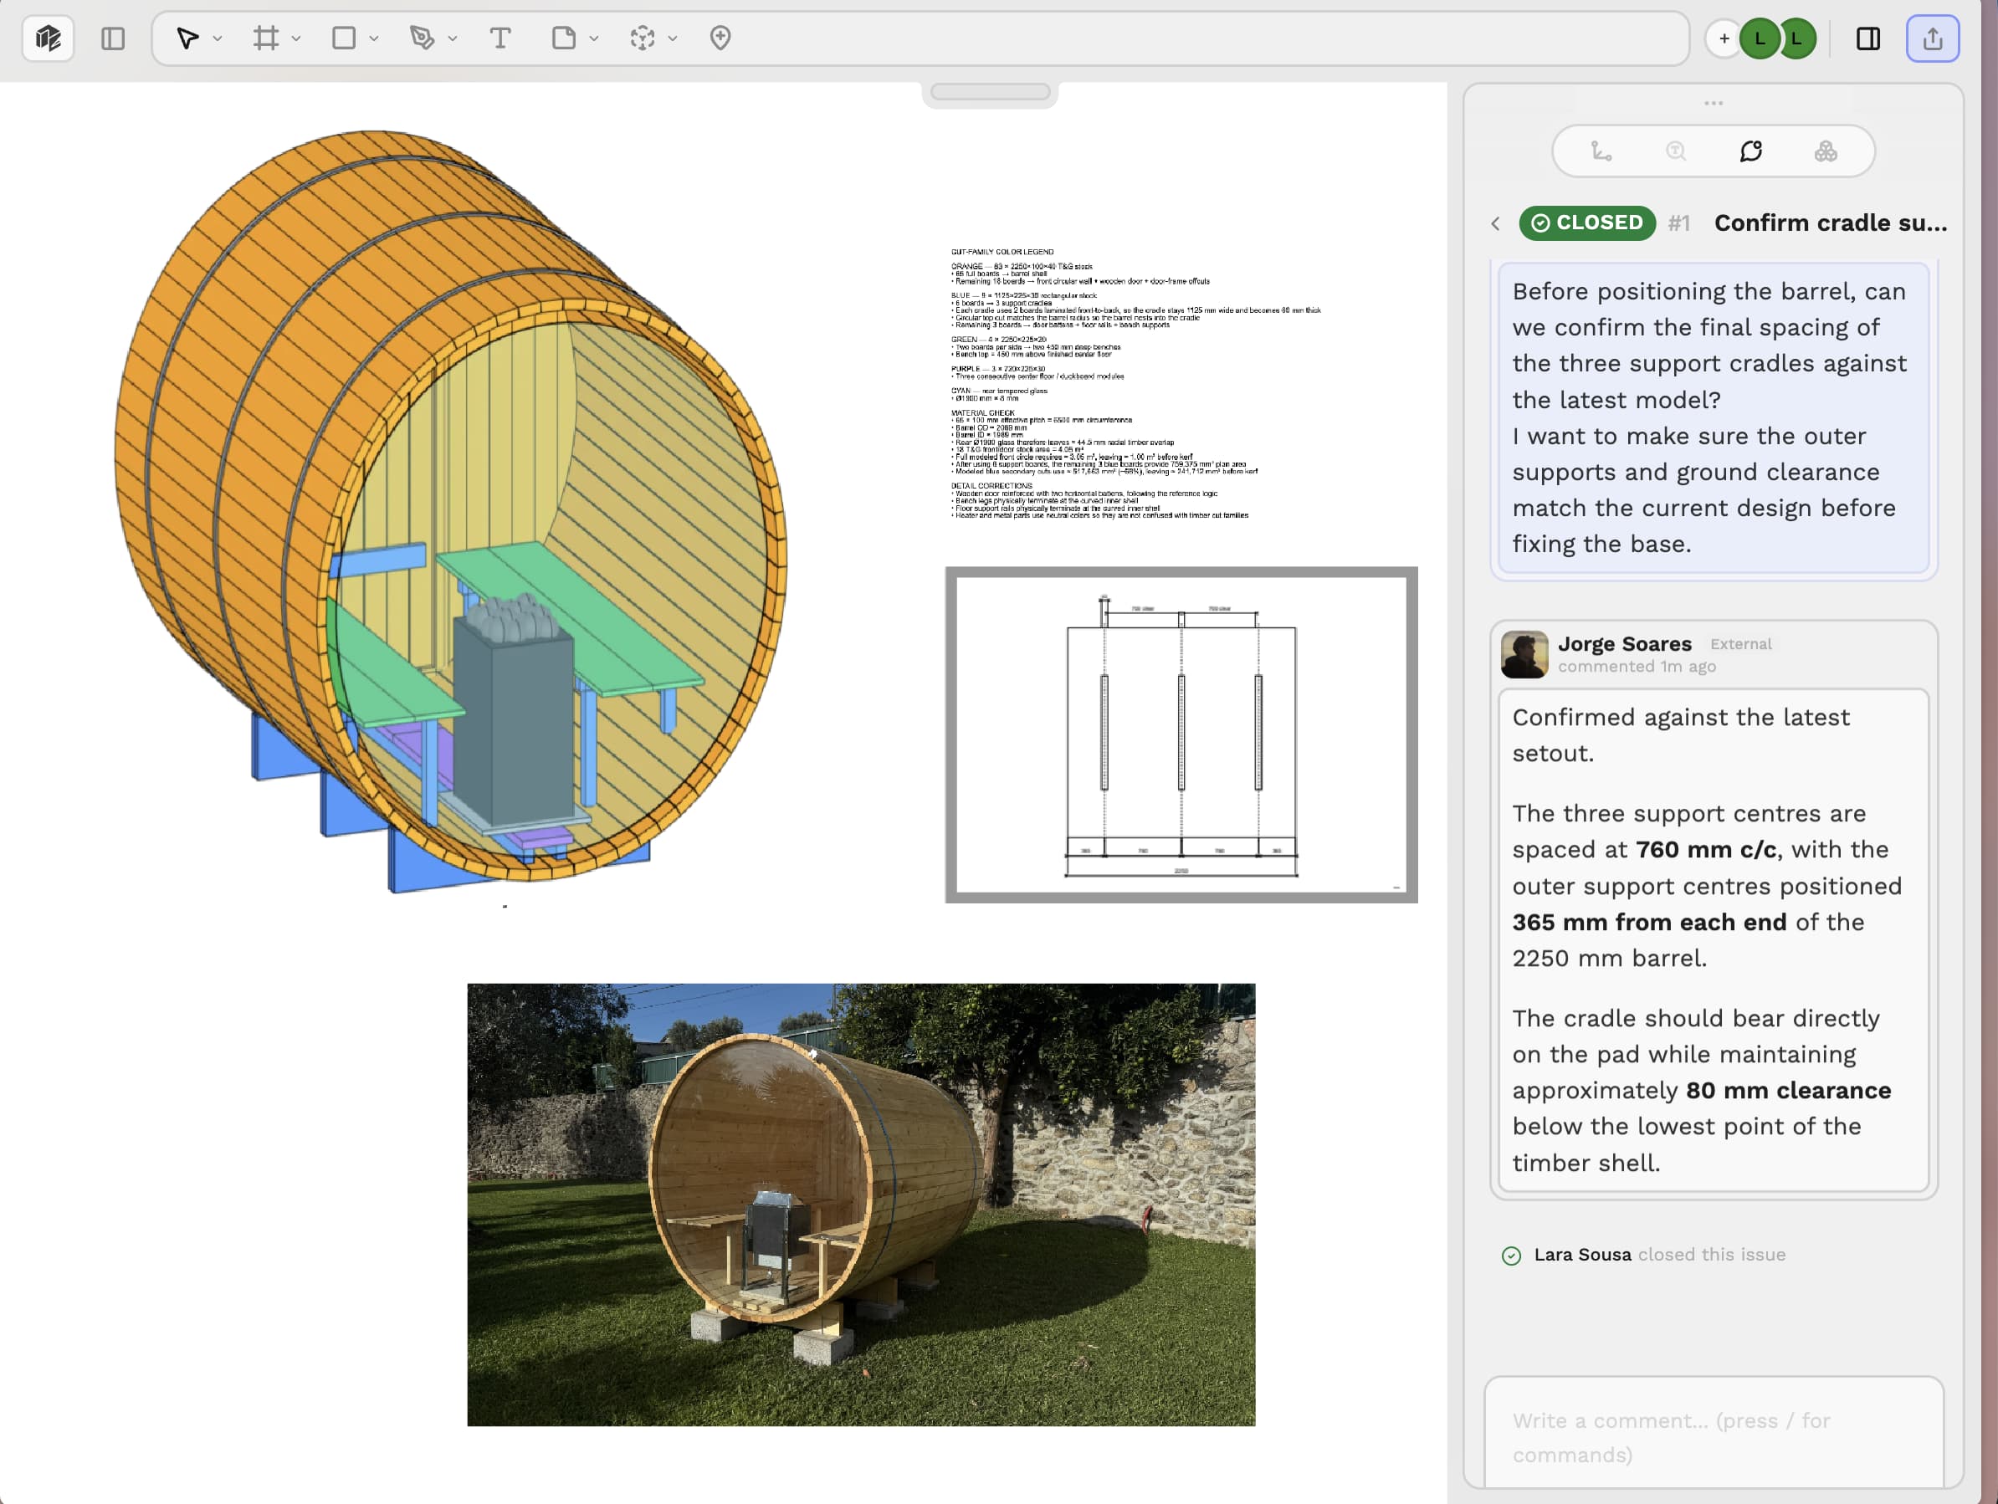Image resolution: width=1998 pixels, height=1504 pixels.
Task: Select the Text tool
Action: pyautogui.click(x=500, y=38)
